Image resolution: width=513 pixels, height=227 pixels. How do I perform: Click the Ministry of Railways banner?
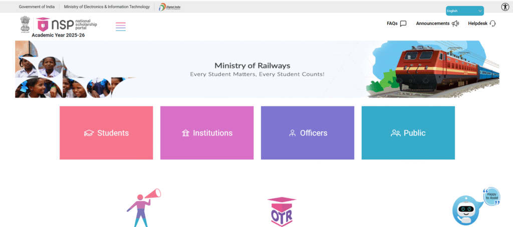tap(257, 69)
